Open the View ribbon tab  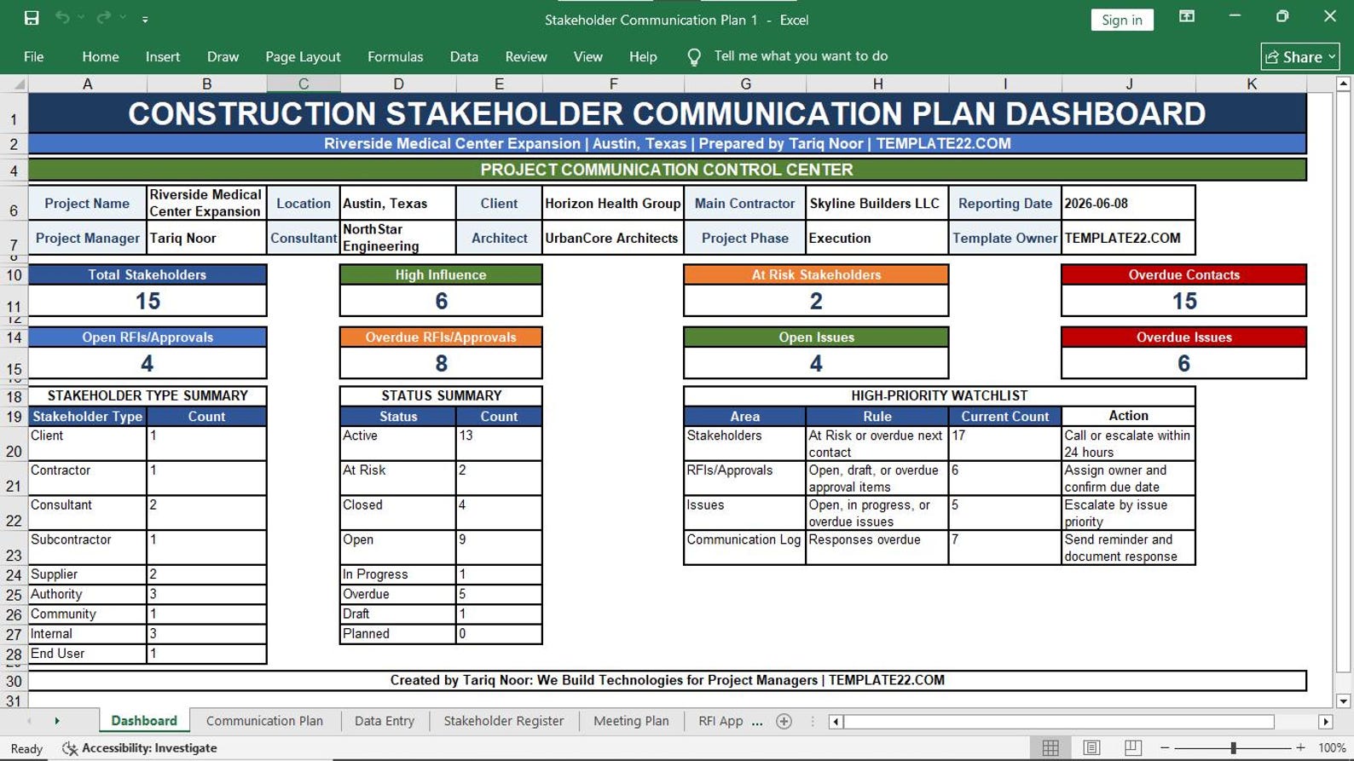(x=587, y=56)
